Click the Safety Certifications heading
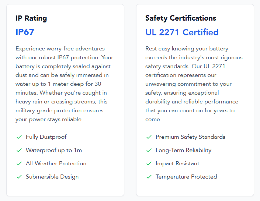The width and height of the screenshot is (260, 201). tap(181, 18)
